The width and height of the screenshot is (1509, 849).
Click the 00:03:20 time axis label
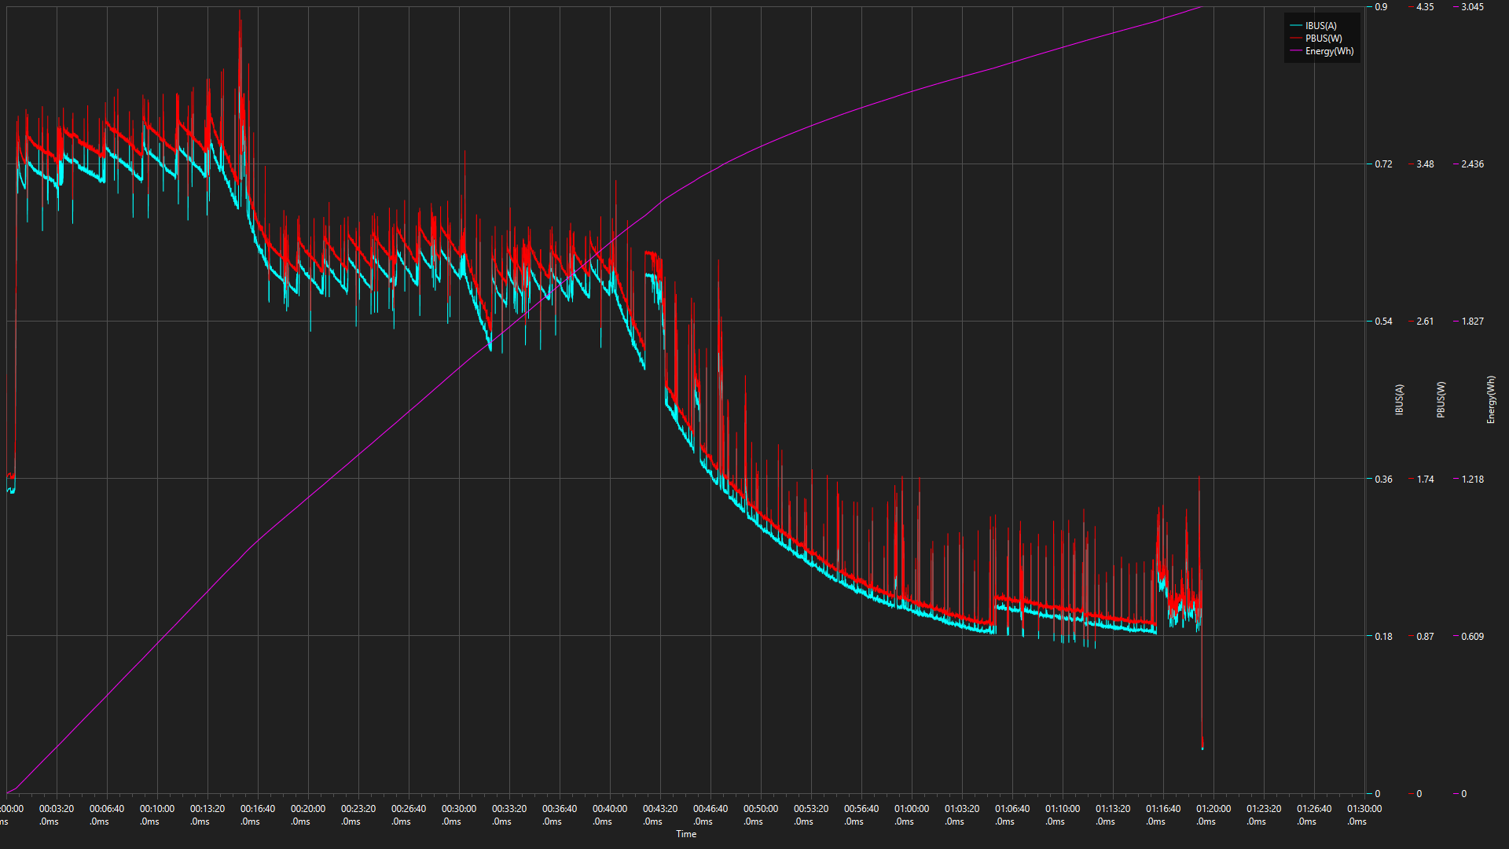pyautogui.click(x=57, y=809)
